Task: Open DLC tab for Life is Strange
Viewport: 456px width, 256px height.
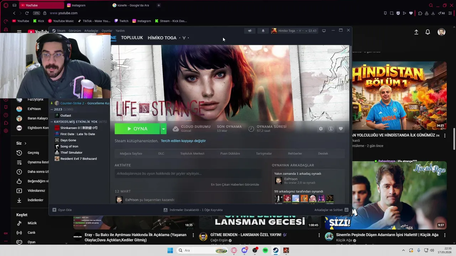Action: point(161,154)
